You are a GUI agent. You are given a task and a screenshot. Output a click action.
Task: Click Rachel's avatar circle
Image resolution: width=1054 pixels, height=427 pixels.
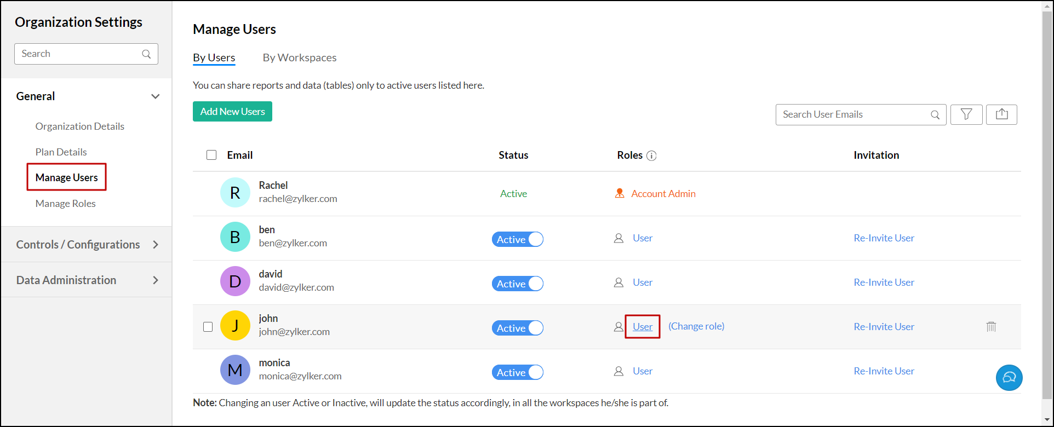(x=235, y=193)
